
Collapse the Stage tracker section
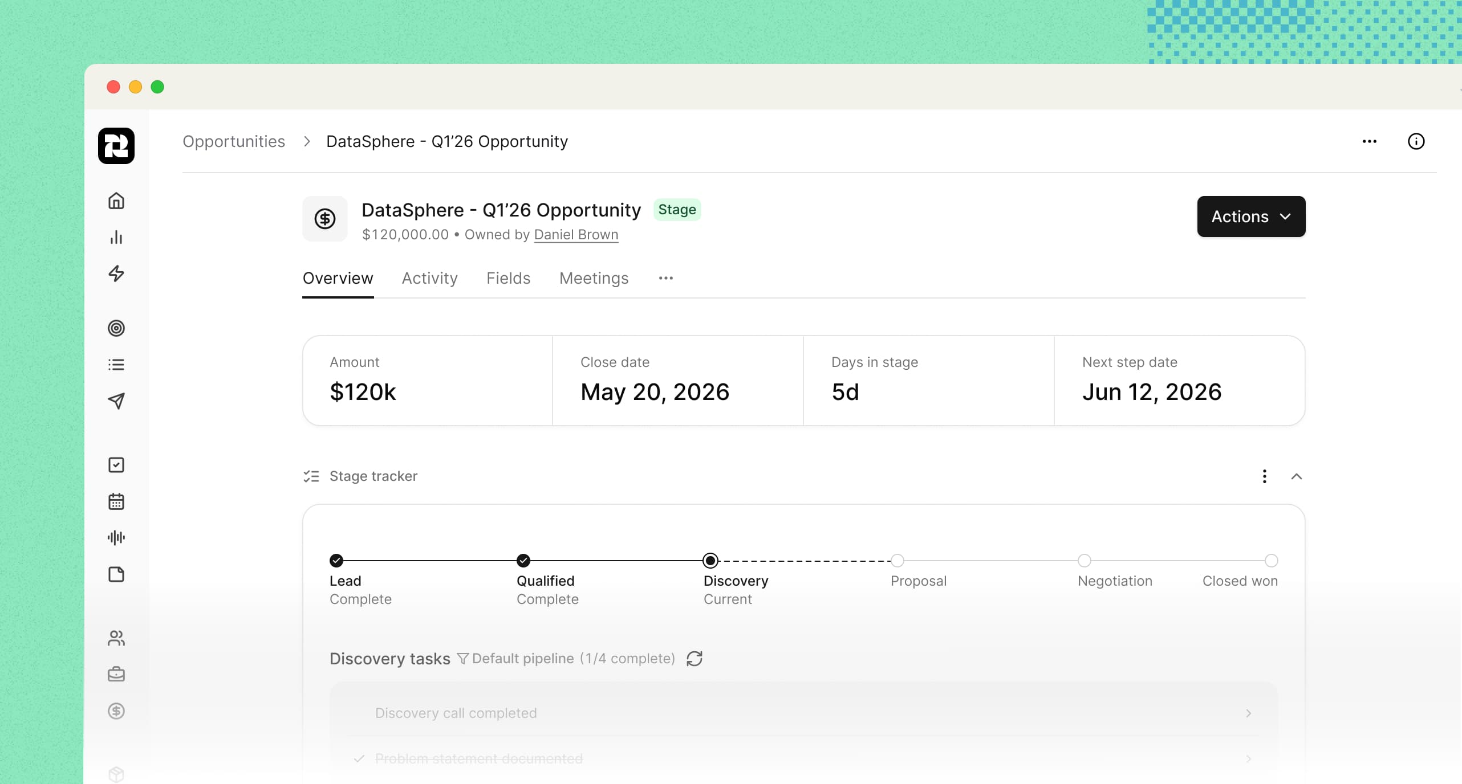point(1297,476)
